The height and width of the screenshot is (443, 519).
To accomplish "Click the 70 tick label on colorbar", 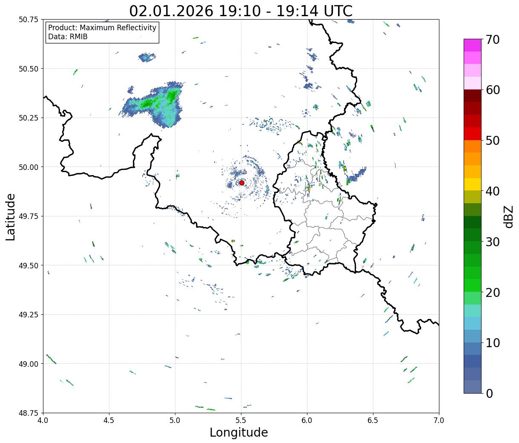I will click(493, 40).
